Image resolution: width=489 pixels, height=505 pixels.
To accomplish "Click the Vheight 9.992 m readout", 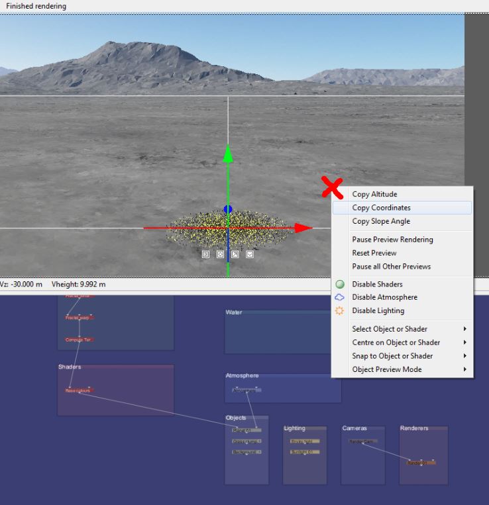I will click(78, 285).
